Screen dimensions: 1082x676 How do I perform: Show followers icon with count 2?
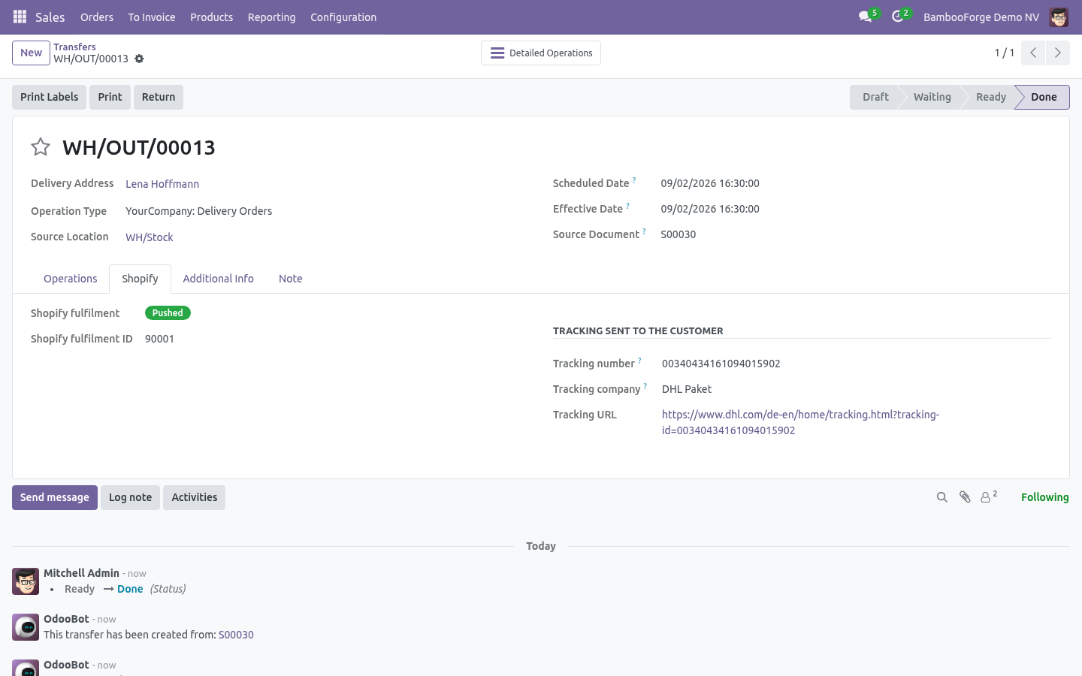pos(989,496)
